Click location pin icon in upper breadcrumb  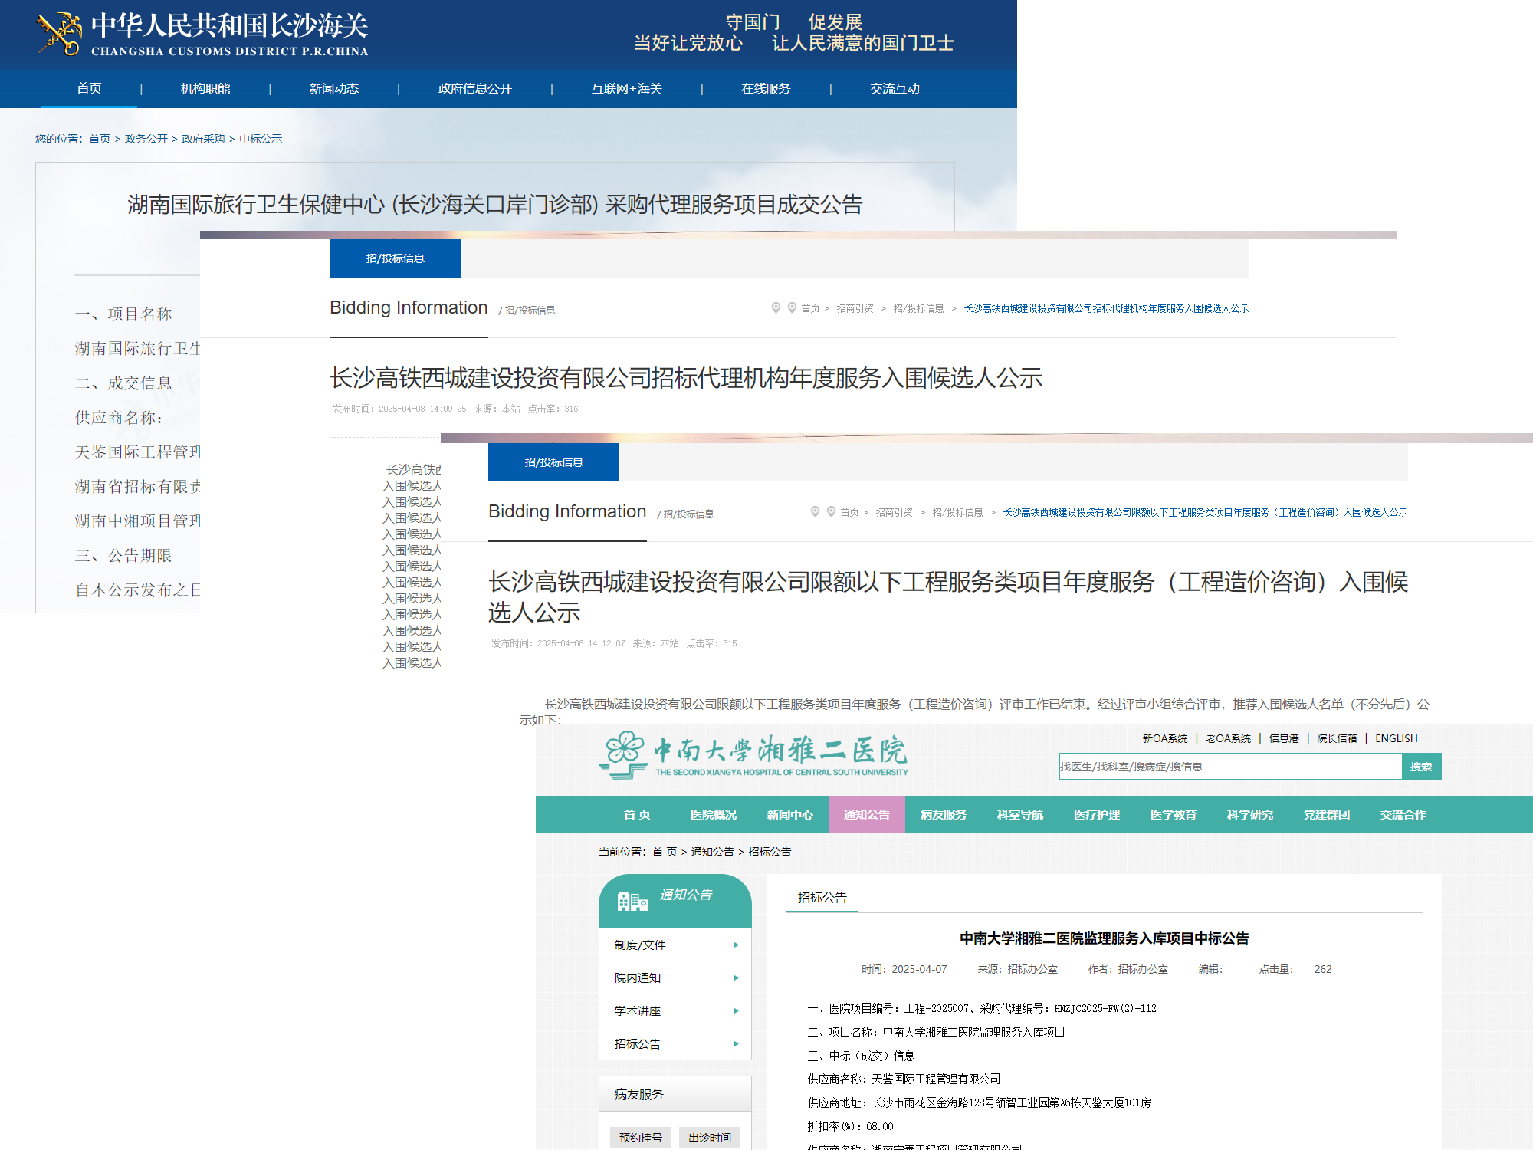tap(776, 307)
